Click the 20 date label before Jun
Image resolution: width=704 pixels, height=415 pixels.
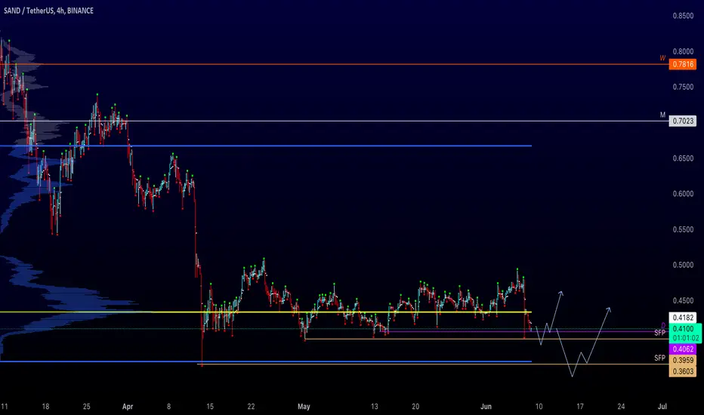coord(415,407)
